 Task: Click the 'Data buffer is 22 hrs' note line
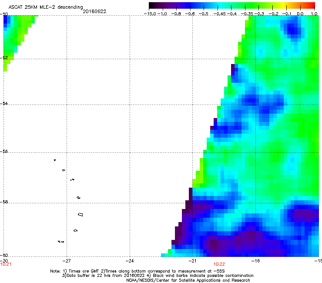tap(158, 276)
